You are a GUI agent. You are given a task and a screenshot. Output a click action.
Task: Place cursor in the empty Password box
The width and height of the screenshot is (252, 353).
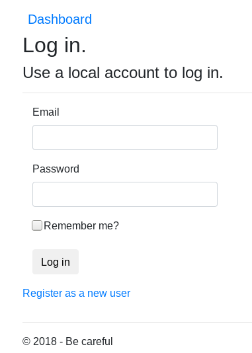coord(125,194)
